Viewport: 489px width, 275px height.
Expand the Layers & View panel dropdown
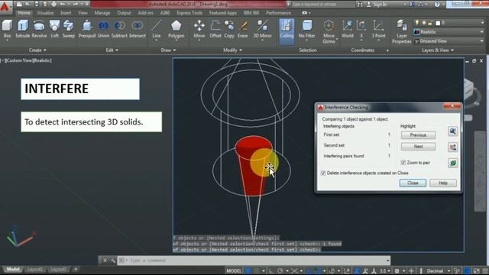[438, 50]
